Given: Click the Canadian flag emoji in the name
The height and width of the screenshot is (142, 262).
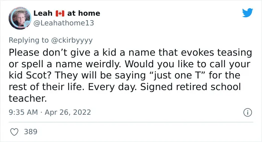Looking at the screenshot, I should [x=60, y=13].
